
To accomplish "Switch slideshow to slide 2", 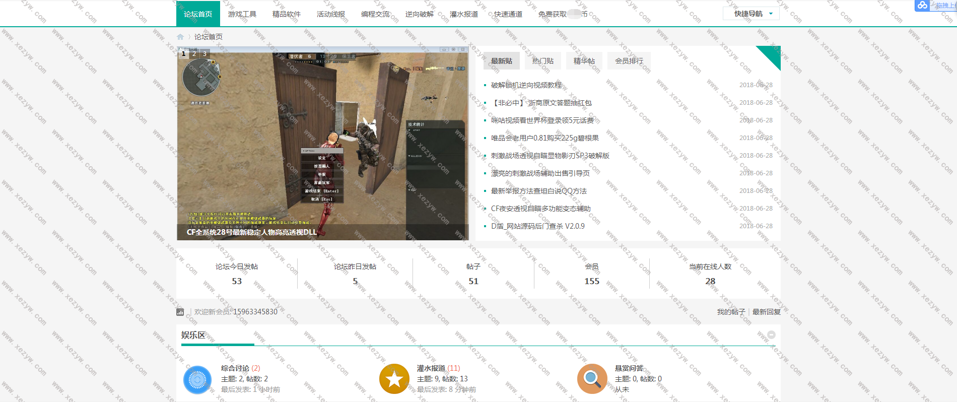I will 194,53.
